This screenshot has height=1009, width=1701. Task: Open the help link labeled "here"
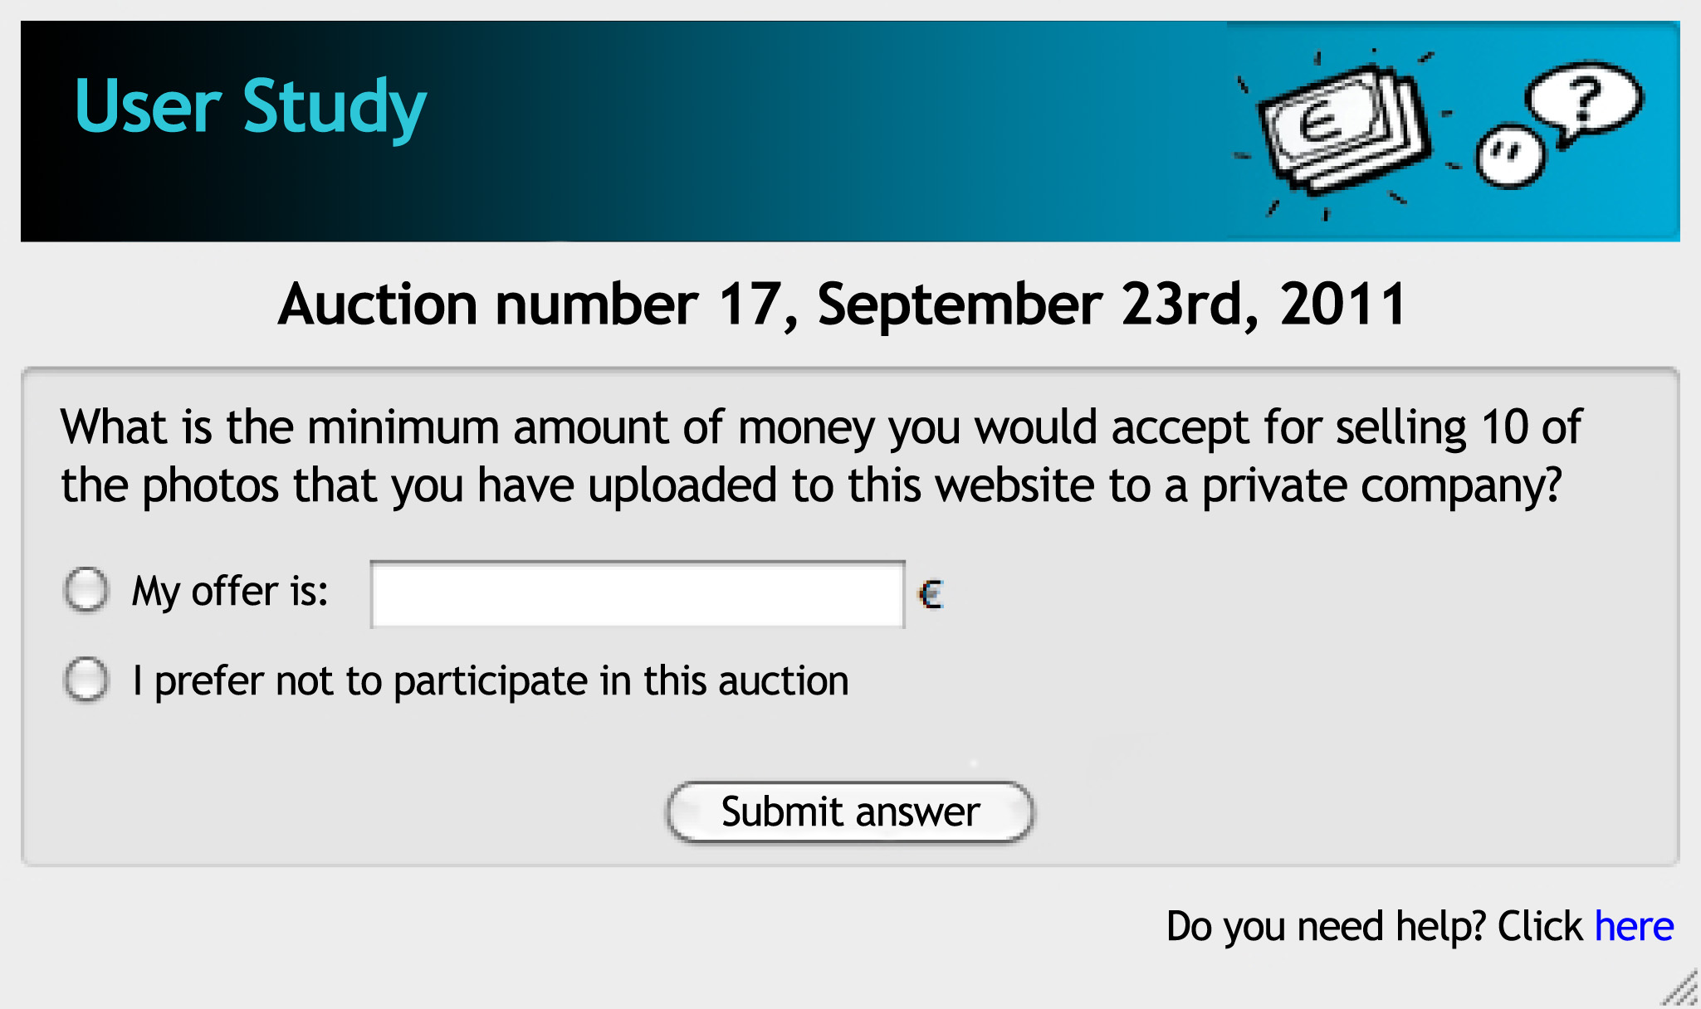[1634, 926]
